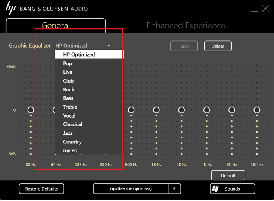The height and width of the screenshot is (201, 274).
Task: Click the 32 Hz slider knob
Action: pyautogui.click(x=31, y=110)
